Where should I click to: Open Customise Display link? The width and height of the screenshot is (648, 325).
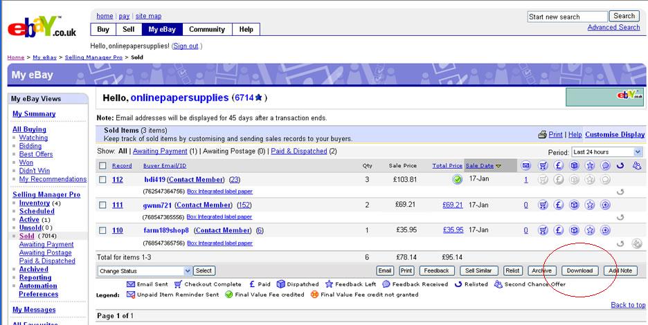tap(615, 135)
